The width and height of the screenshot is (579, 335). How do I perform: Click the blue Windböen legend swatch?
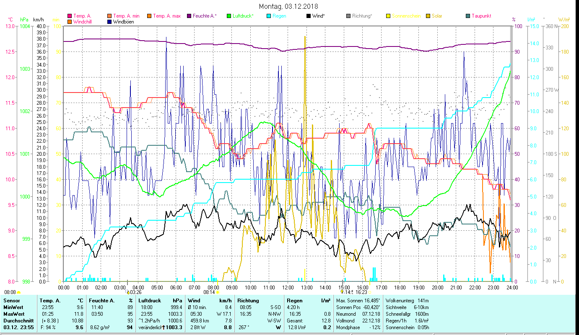pos(110,22)
